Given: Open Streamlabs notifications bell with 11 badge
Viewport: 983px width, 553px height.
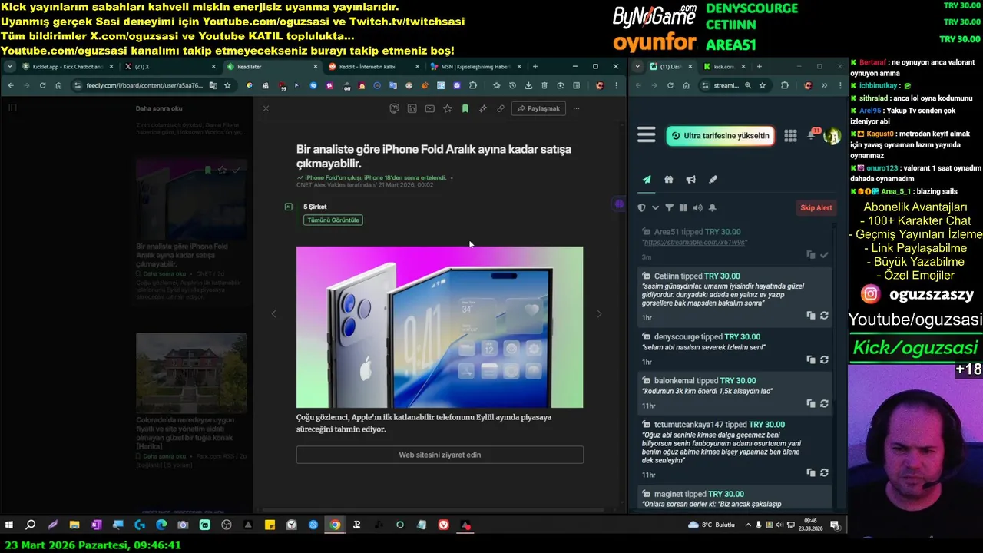Looking at the screenshot, I should [812, 135].
